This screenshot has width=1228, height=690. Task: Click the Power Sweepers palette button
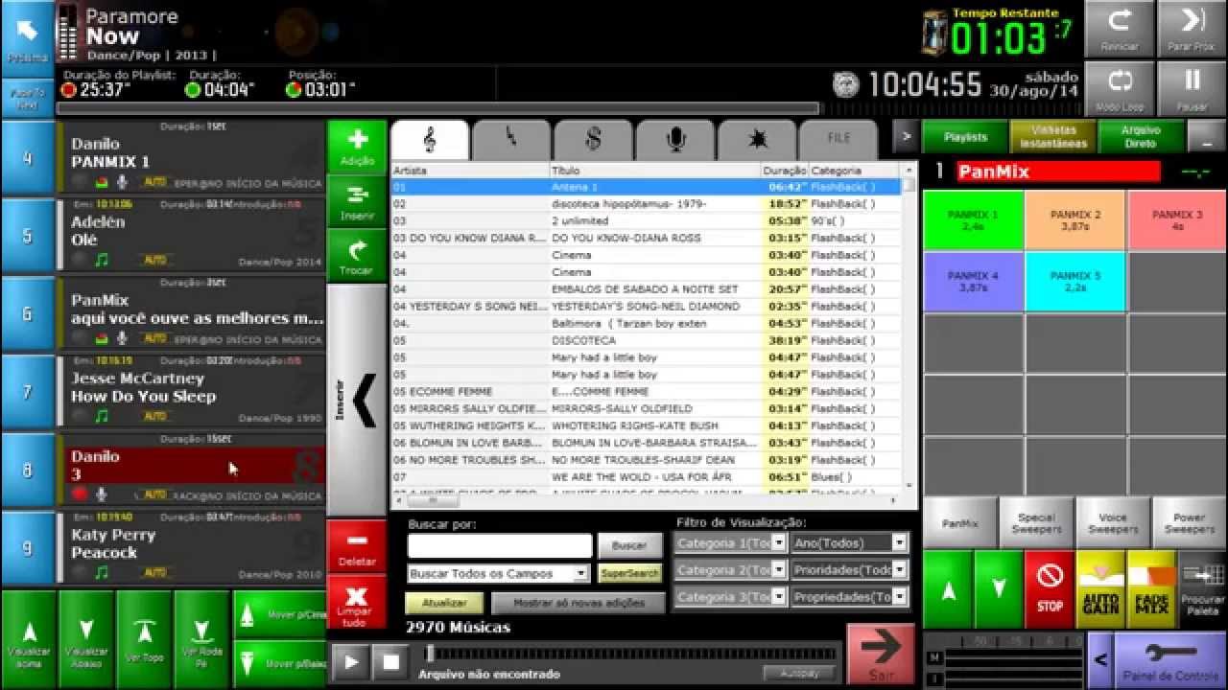(1190, 523)
